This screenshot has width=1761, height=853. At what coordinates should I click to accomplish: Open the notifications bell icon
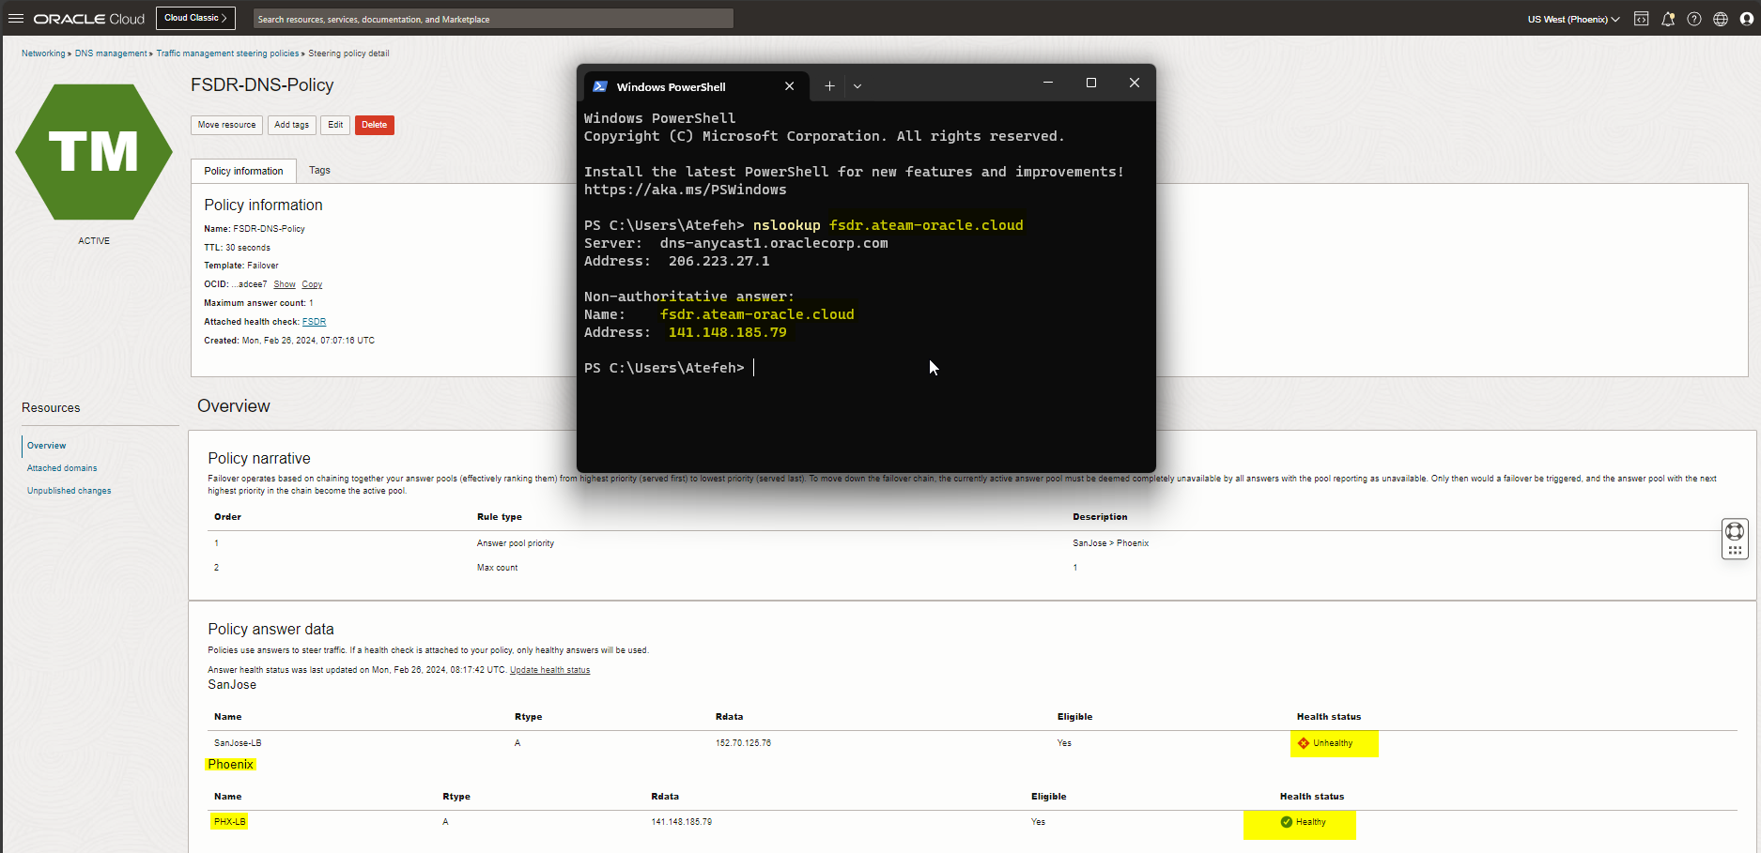[1668, 19]
